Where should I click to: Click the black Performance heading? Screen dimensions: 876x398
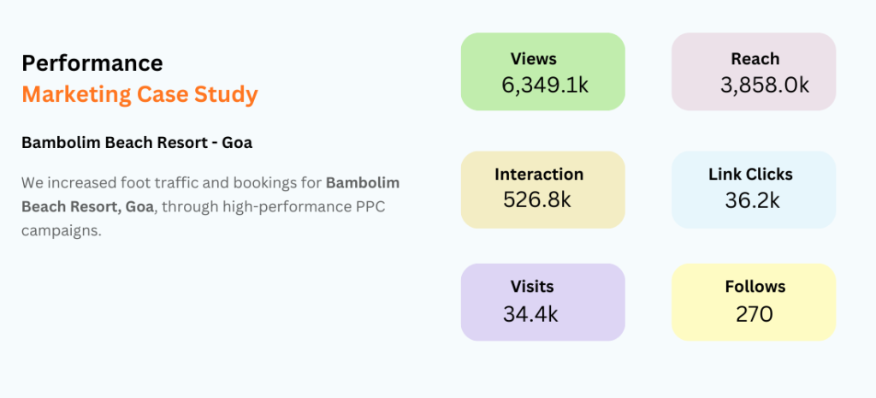[92, 63]
